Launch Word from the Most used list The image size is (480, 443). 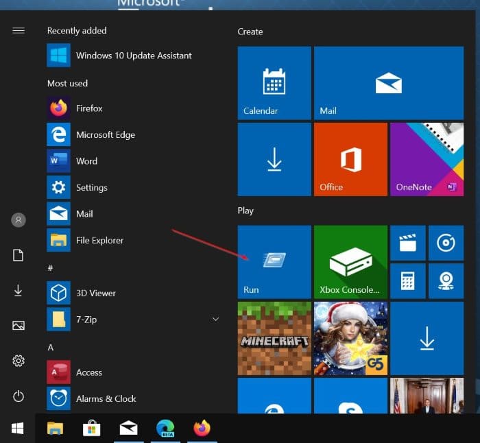(x=134, y=161)
